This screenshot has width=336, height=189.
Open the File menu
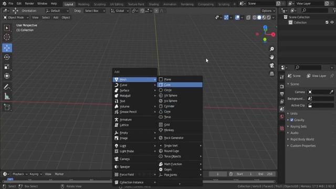(10, 4)
